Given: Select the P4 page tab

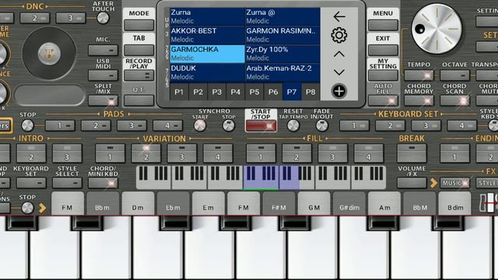Looking at the screenshot, I should tap(235, 92).
